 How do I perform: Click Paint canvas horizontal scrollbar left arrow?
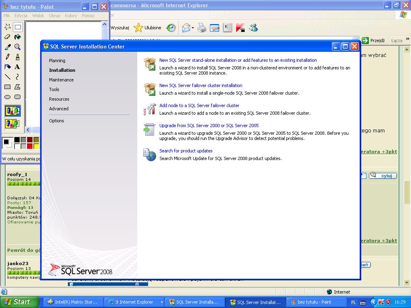pos(28,130)
